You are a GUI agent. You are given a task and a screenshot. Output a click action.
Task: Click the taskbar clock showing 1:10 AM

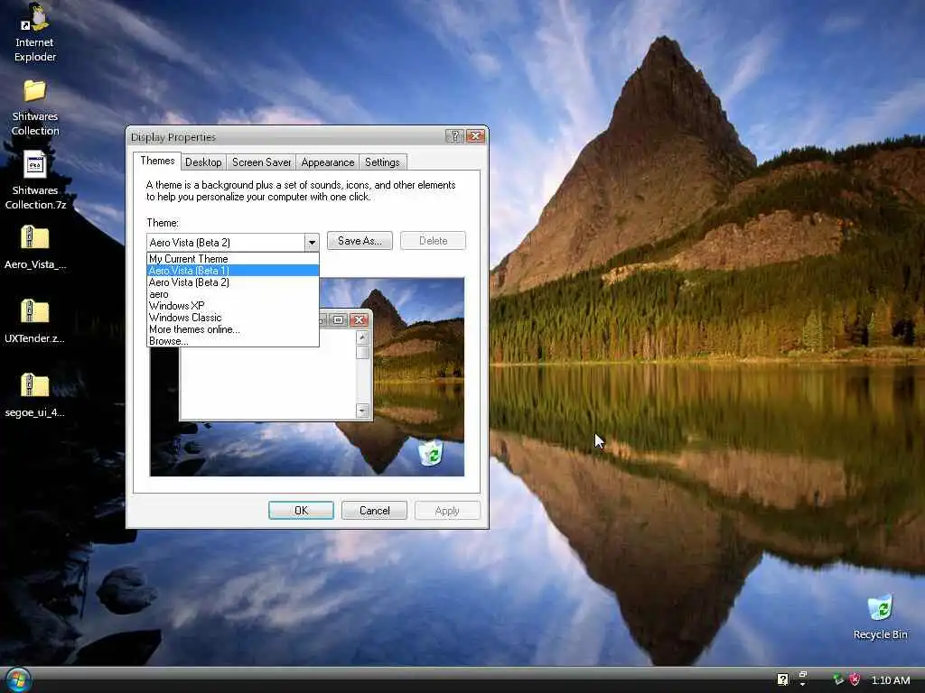coord(891,680)
